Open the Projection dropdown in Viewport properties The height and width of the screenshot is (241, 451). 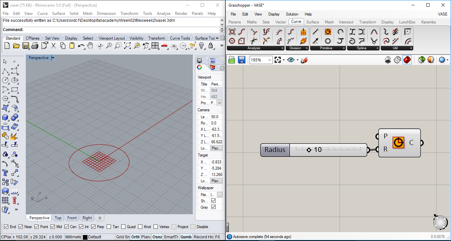coord(220,103)
